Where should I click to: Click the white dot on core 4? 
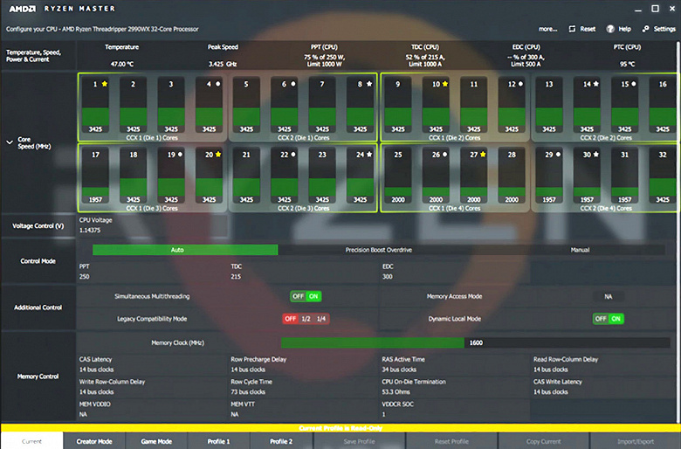pos(218,84)
